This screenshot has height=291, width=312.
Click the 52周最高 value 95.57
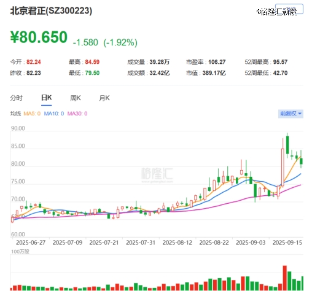coord(280,62)
